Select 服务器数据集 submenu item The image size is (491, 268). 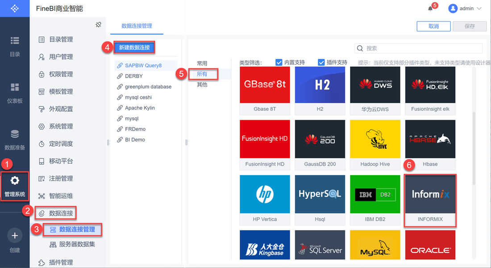pos(73,244)
